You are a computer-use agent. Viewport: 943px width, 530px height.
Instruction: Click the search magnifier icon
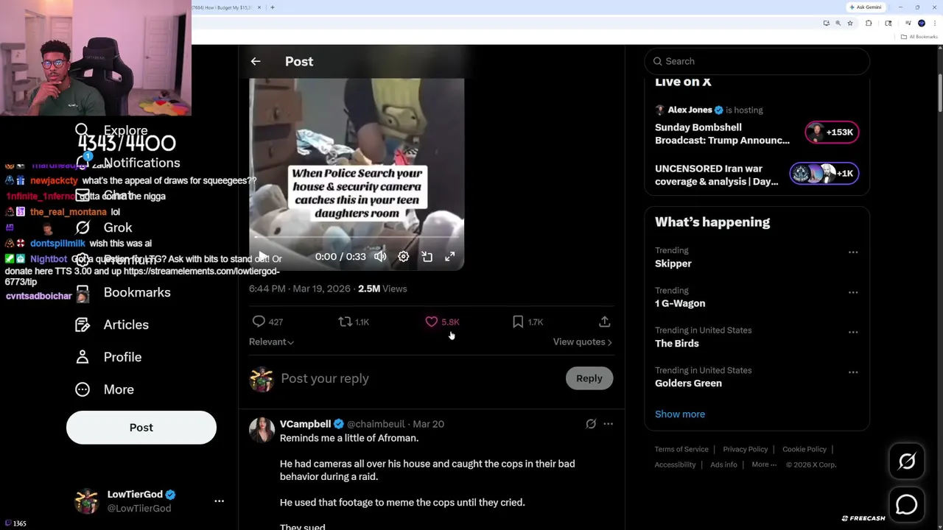[657, 61]
